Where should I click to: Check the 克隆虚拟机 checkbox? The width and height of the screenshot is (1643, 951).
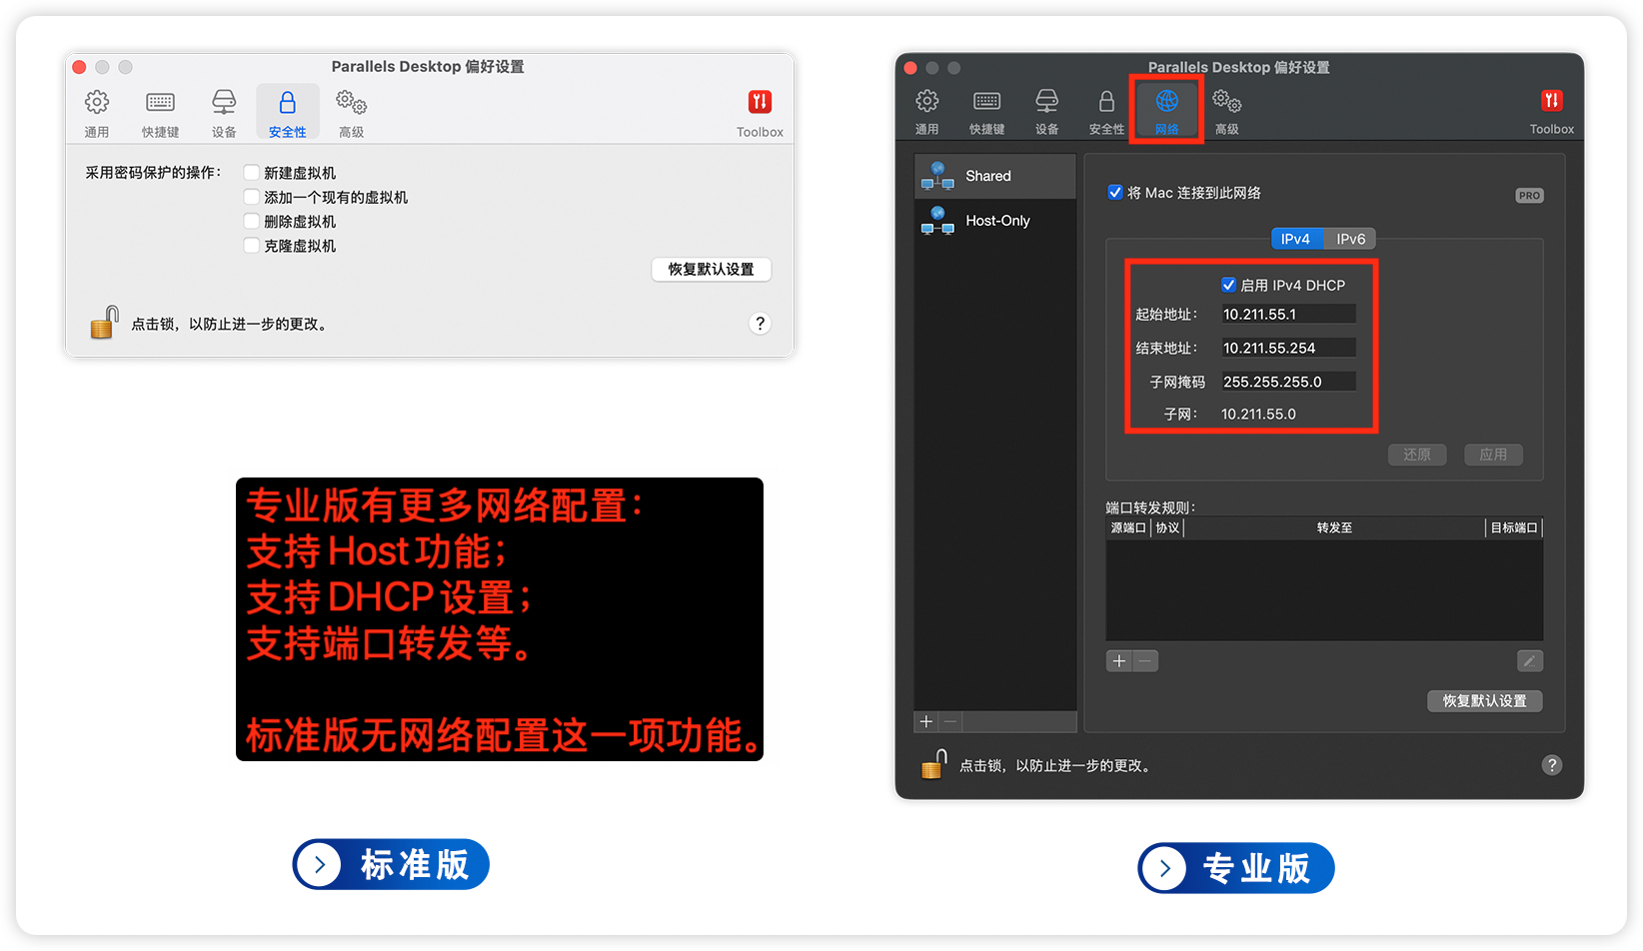click(252, 246)
